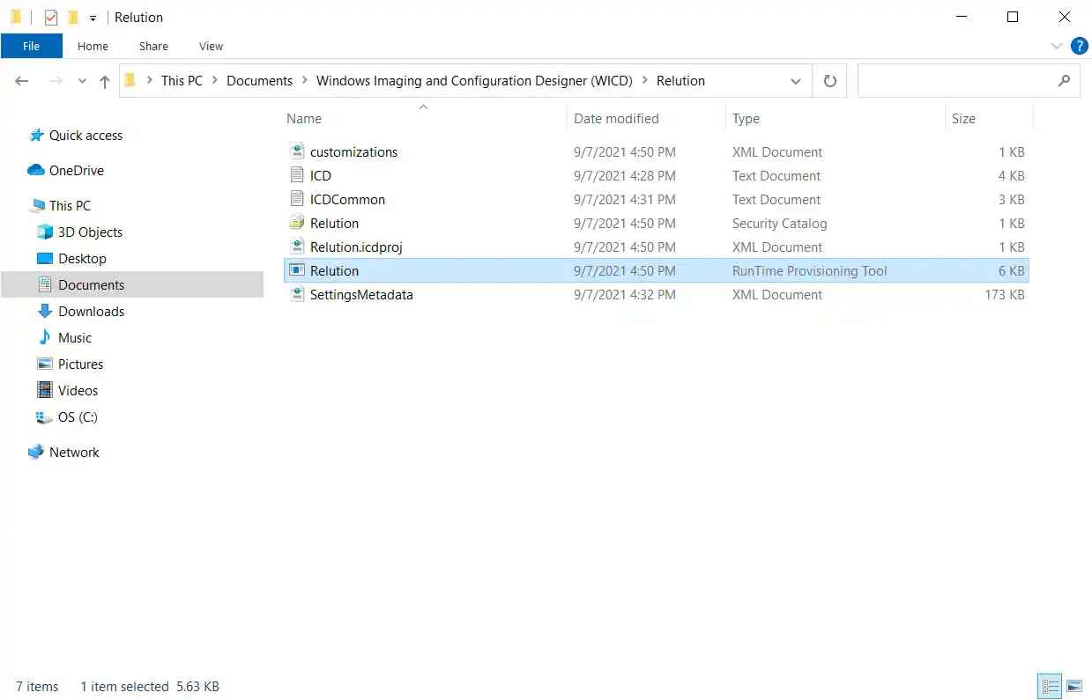Expand the address bar history dropdown
1092x700 pixels.
(x=796, y=81)
